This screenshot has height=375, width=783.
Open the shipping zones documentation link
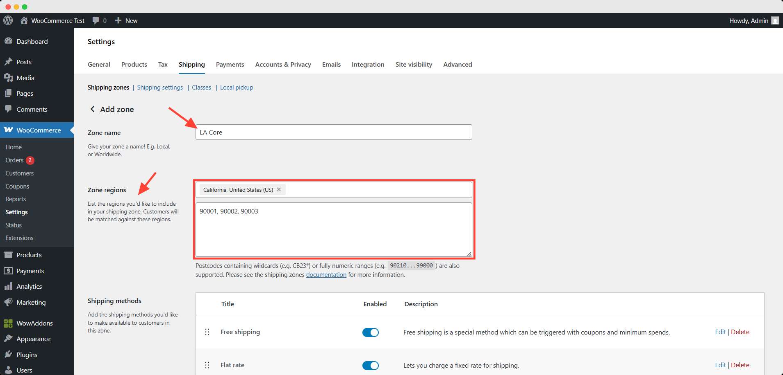(x=326, y=274)
